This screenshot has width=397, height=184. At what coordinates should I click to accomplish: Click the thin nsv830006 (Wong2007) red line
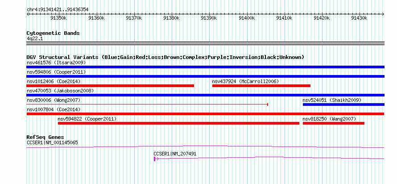(x=147, y=105)
